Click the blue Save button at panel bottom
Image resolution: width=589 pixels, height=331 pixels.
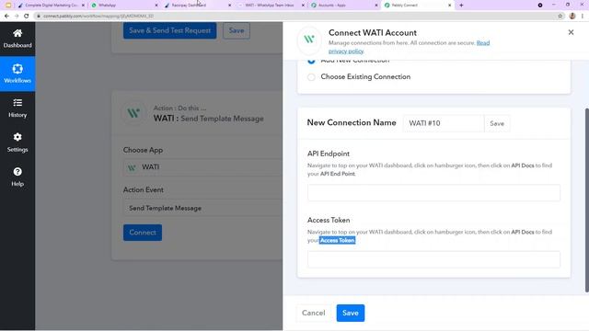click(x=350, y=313)
